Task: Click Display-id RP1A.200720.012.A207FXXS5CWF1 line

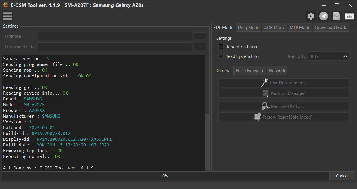Action: click(58, 139)
